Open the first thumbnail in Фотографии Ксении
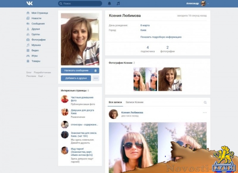238x173 pixels. pos(145,79)
